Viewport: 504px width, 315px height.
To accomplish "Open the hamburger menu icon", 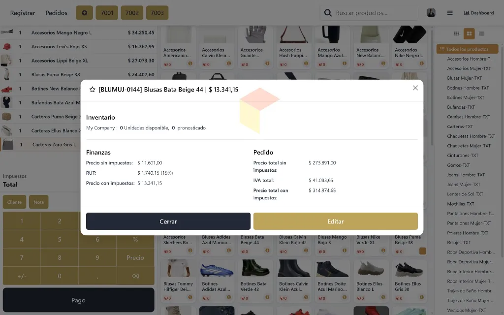I will [450, 13].
